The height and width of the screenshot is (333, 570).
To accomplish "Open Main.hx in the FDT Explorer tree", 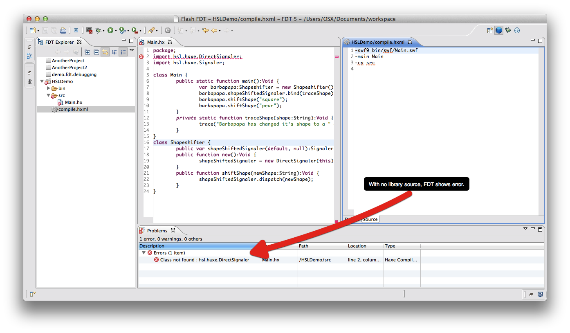I will click(74, 102).
